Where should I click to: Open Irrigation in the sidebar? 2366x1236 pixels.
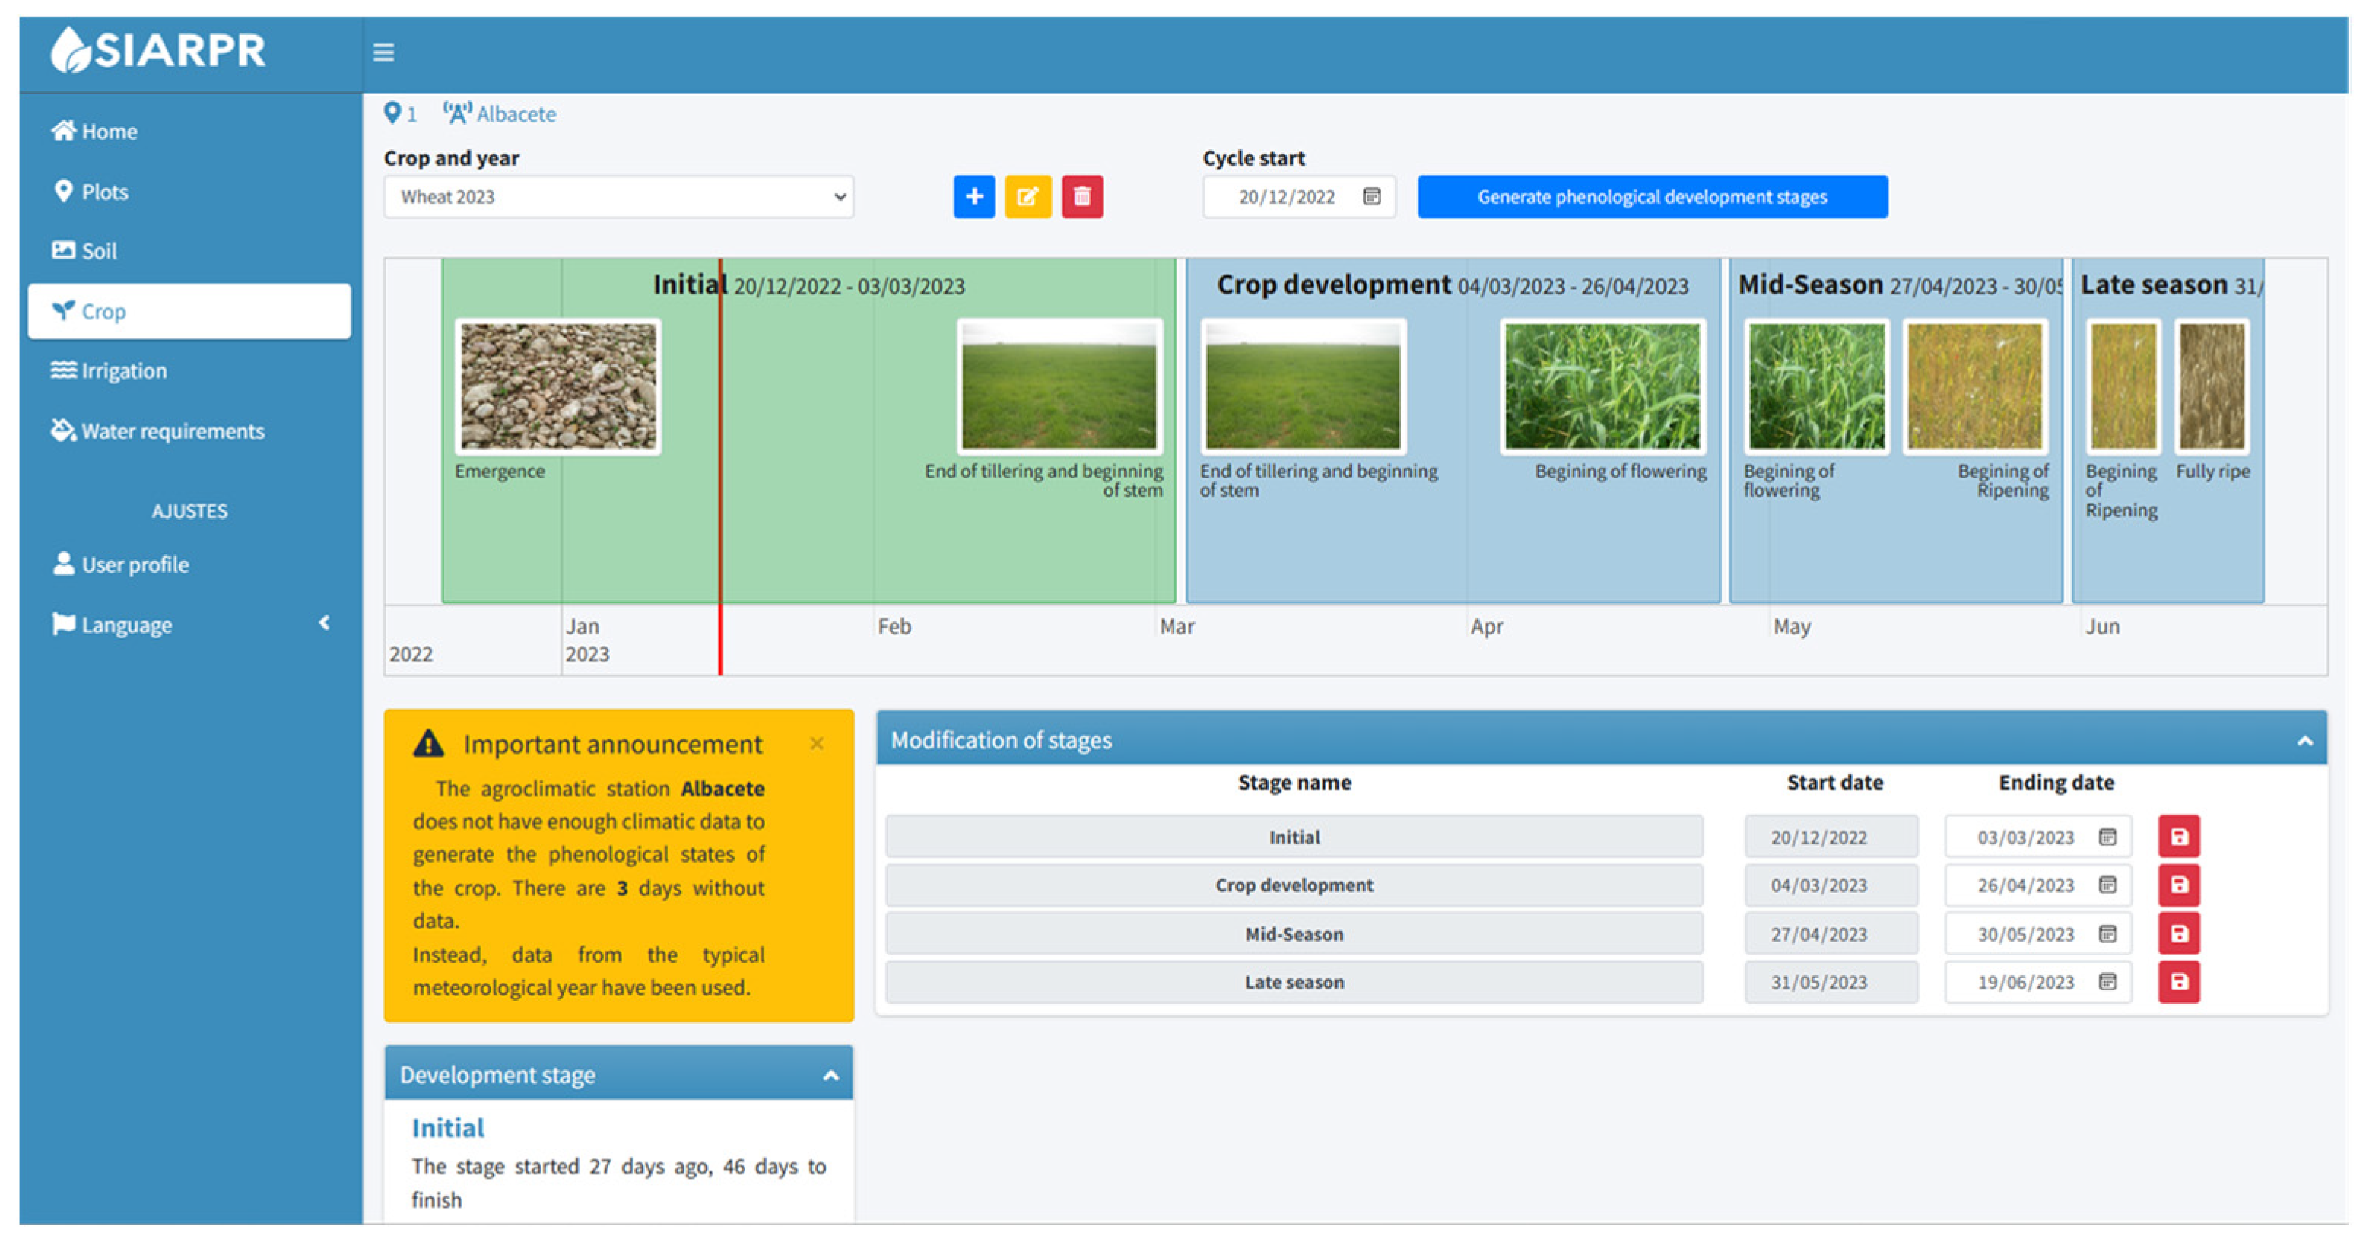click(x=123, y=371)
